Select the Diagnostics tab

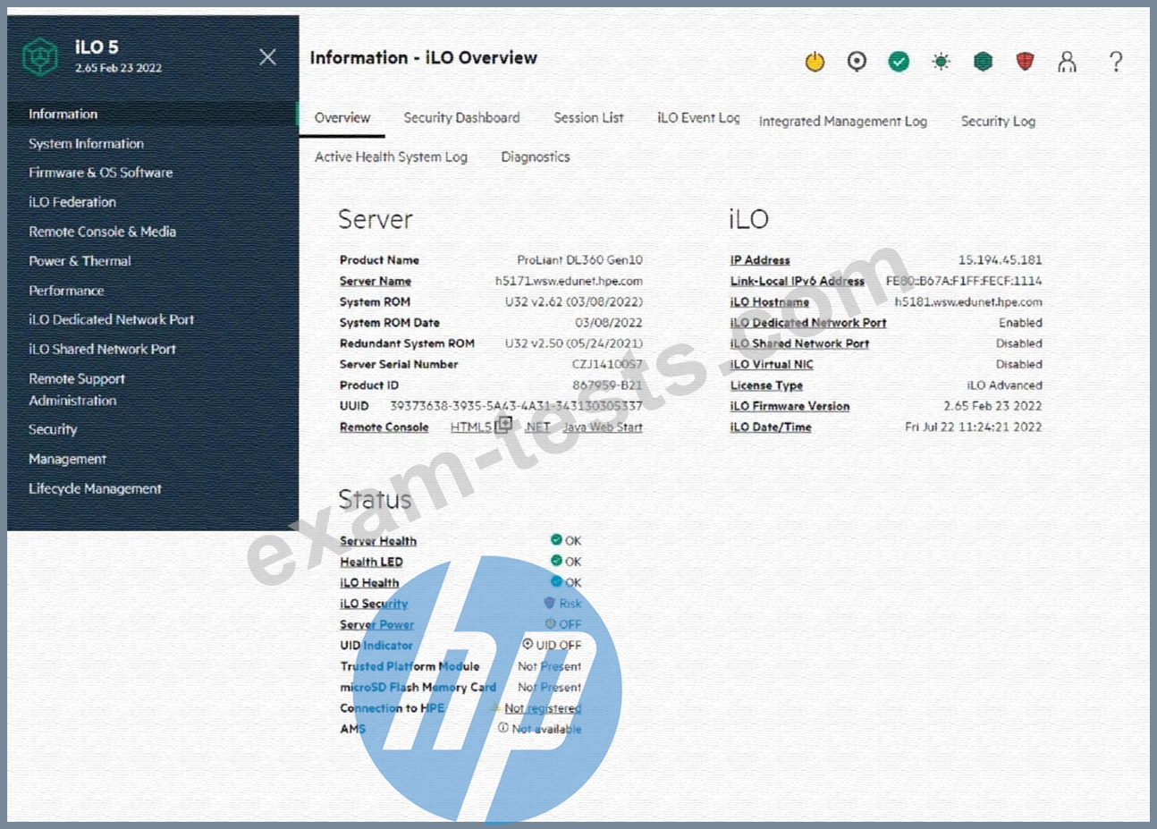(x=535, y=156)
